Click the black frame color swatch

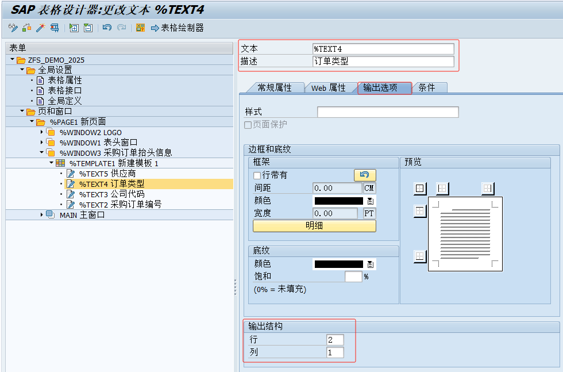point(339,201)
